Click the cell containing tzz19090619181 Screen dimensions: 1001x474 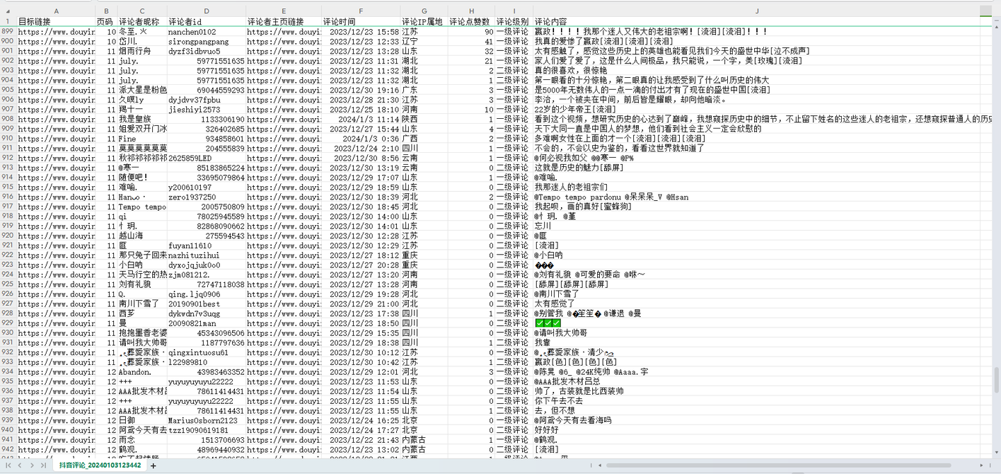click(x=206, y=430)
